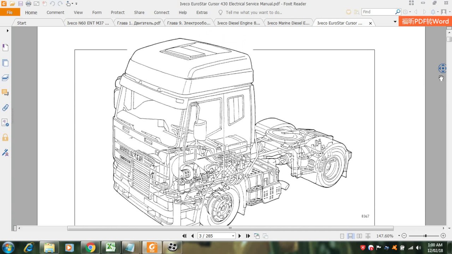Click the Print icon in quick access toolbar

pos(28,4)
